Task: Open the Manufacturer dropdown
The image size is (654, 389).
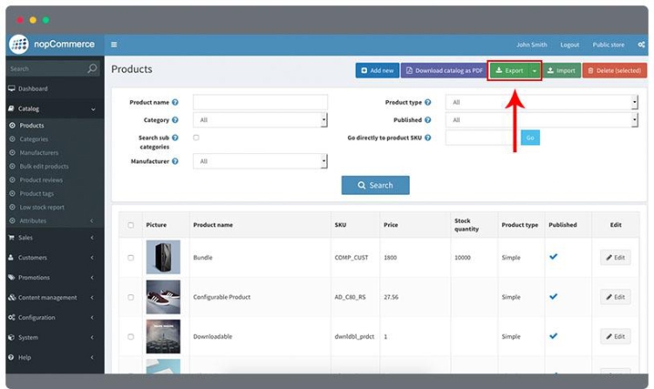Action: tap(260, 161)
